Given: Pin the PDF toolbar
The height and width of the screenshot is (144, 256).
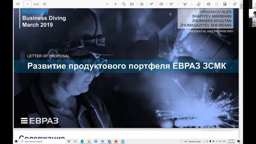Looking at the screenshot, I should pyautogui.click(x=235, y=4).
